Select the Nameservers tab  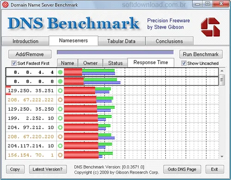coord(73,41)
